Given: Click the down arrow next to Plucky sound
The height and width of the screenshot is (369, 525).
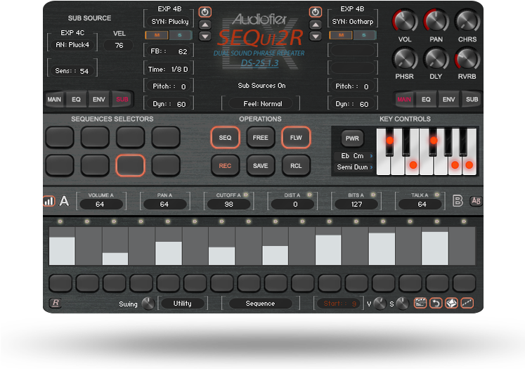Looking at the screenshot, I should pyautogui.click(x=205, y=36).
